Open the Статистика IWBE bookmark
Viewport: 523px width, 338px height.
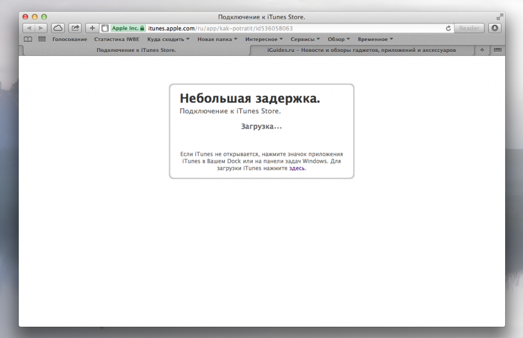117,39
